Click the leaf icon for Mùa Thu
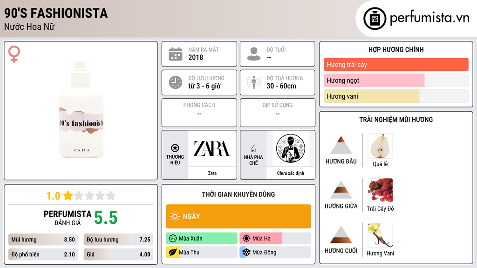This screenshot has width=477, height=268. [173, 253]
